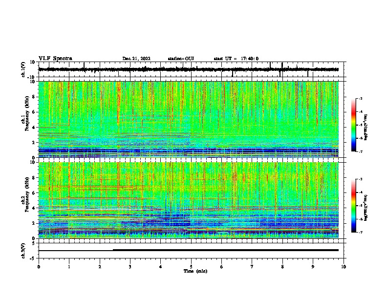
Task: Click the "8" kHz tick of ch.2 spectrogram
Action: (34, 178)
